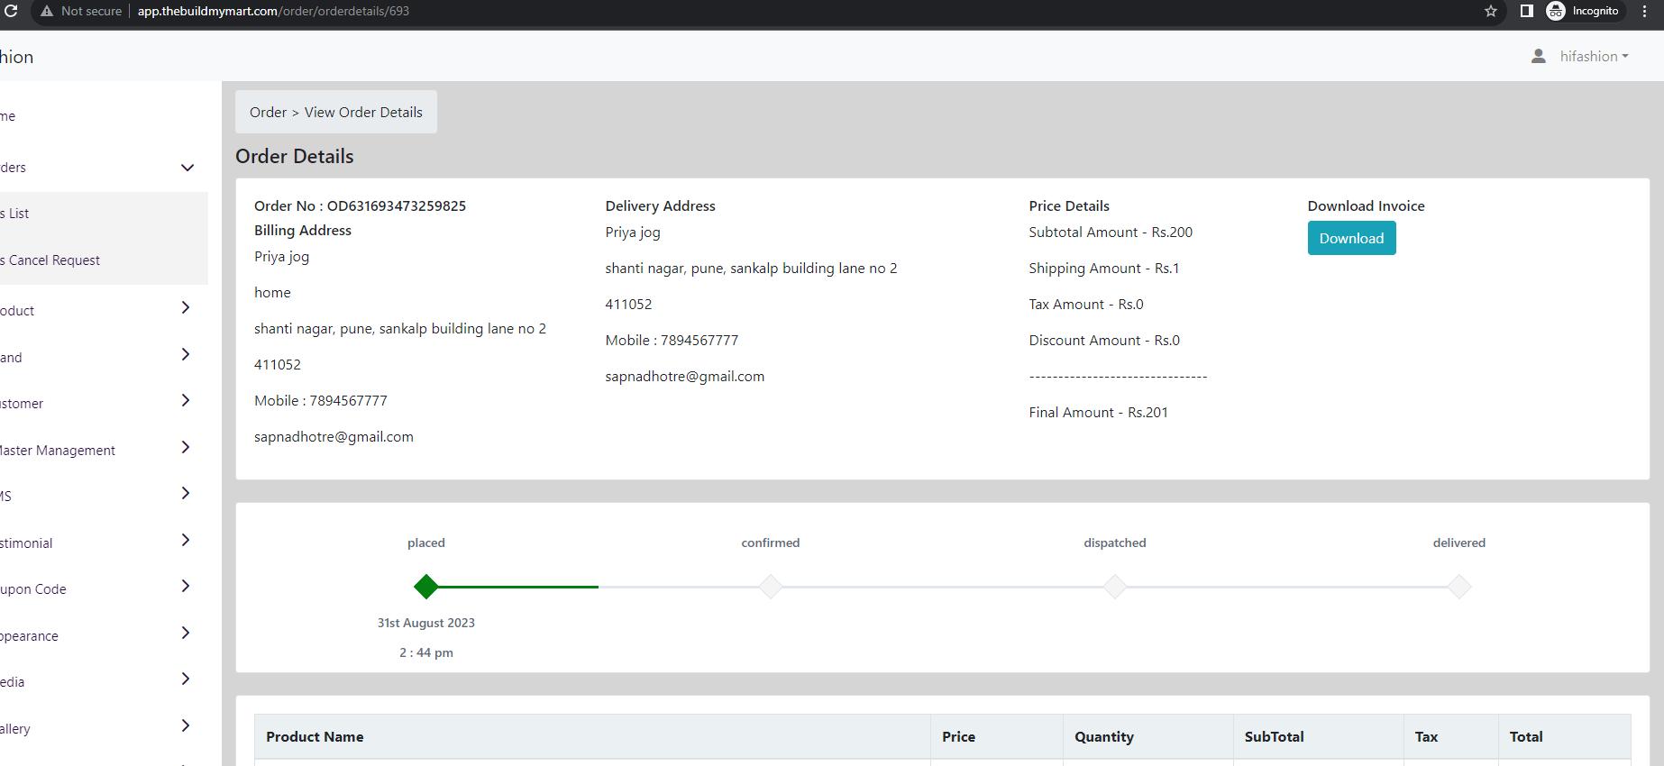
Task: Click the Incognito profile icon
Action: click(x=1556, y=11)
